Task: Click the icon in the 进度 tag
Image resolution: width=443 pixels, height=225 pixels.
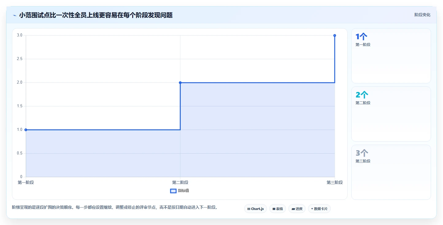Action: point(293,209)
